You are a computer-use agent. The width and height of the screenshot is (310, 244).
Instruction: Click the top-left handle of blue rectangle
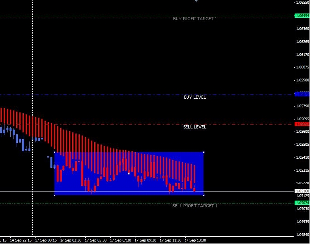[x=55, y=152]
